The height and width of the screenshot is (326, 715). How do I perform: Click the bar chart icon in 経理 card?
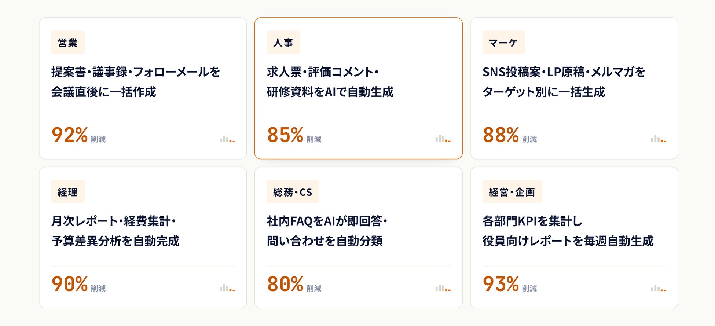pos(227,288)
